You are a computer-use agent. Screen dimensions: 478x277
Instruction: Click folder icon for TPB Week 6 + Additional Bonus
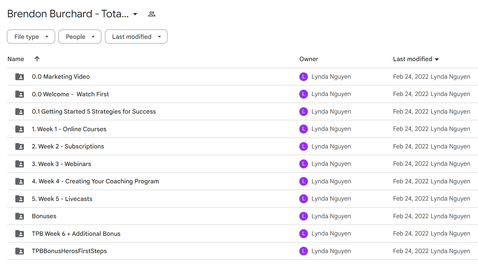click(20, 234)
